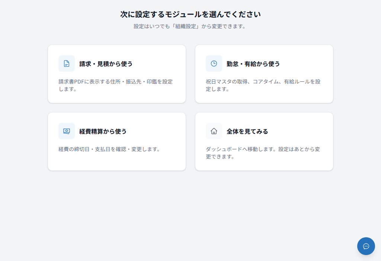Click the money icon for 経費精算

(x=67, y=131)
